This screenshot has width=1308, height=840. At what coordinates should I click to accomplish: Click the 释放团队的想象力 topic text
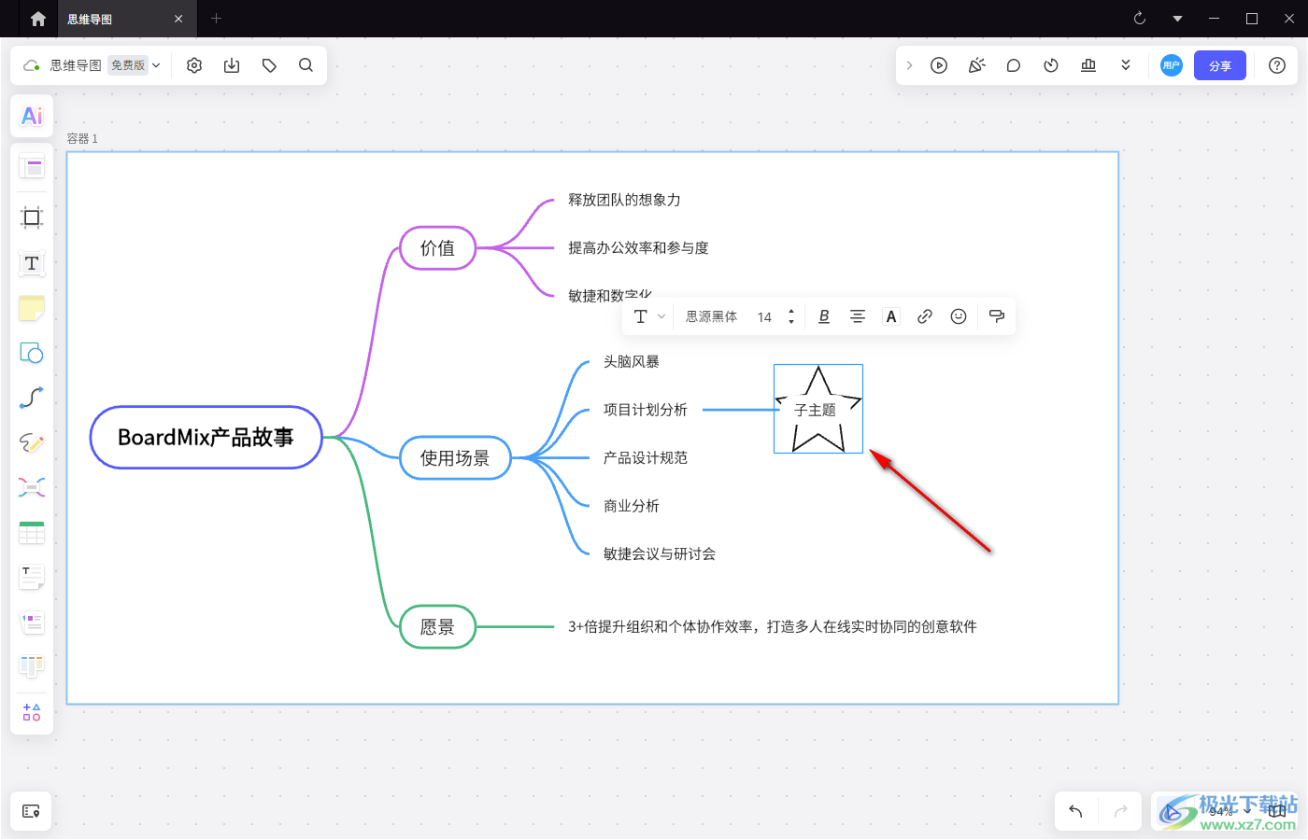pyautogui.click(x=624, y=200)
